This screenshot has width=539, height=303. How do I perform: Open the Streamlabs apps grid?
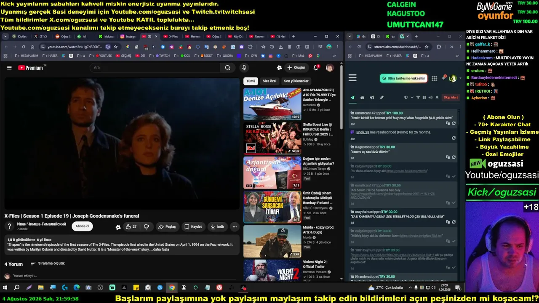435,78
